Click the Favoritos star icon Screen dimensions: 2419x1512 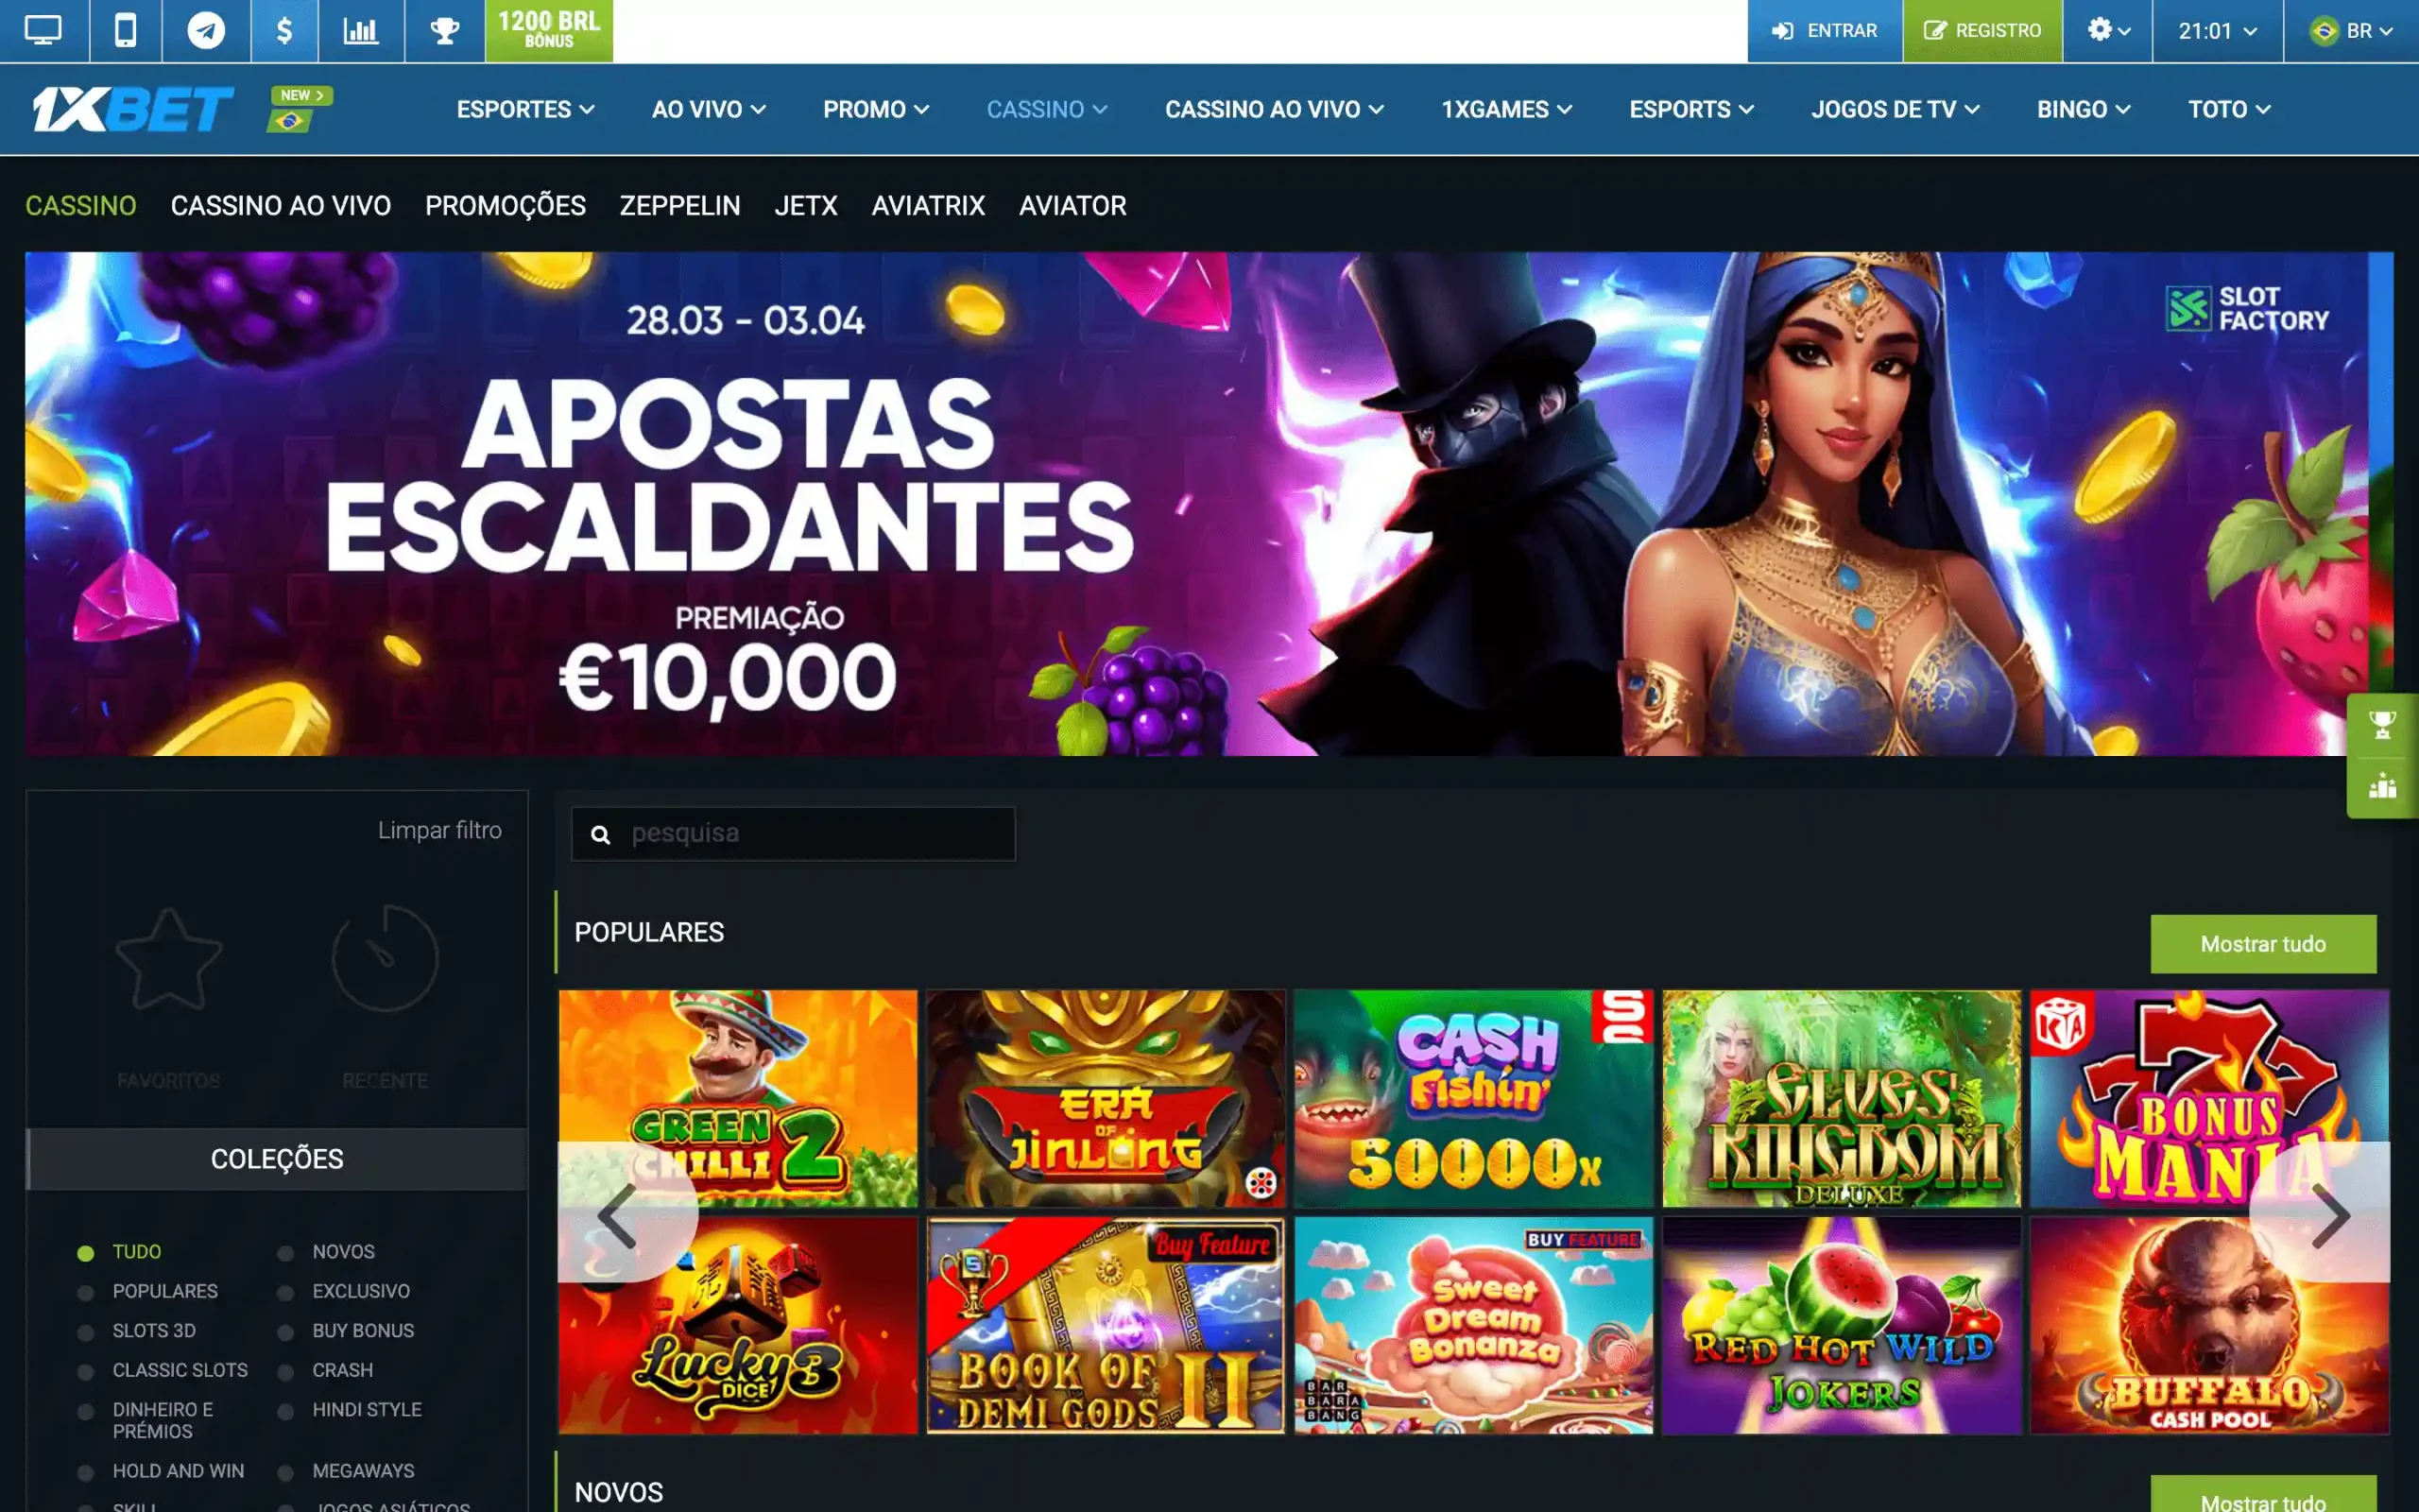pyautogui.click(x=168, y=959)
